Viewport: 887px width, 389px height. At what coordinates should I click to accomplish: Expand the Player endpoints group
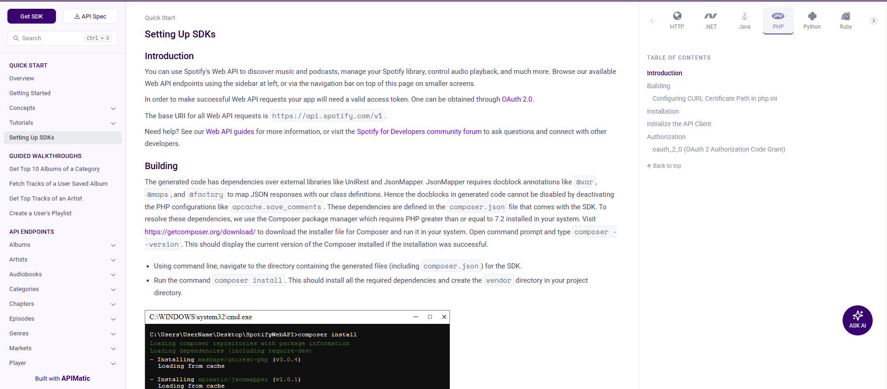(x=113, y=363)
